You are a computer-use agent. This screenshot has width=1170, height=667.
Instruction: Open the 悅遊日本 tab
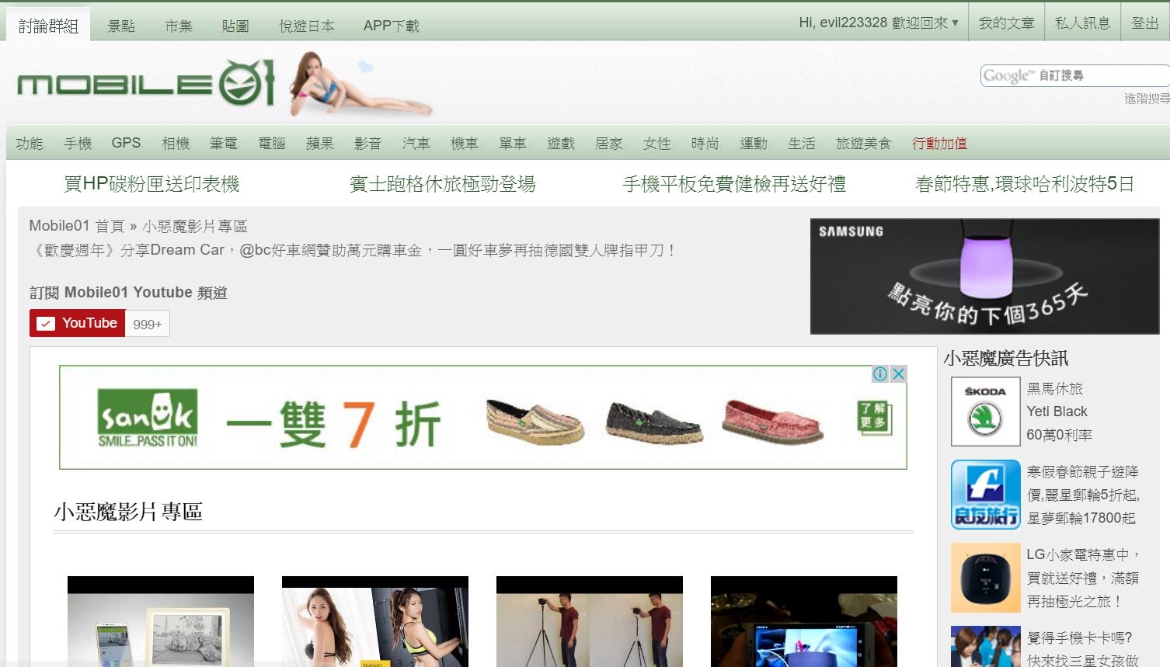point(307,26)
